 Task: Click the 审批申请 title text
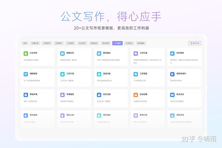(x=33, y=94)
